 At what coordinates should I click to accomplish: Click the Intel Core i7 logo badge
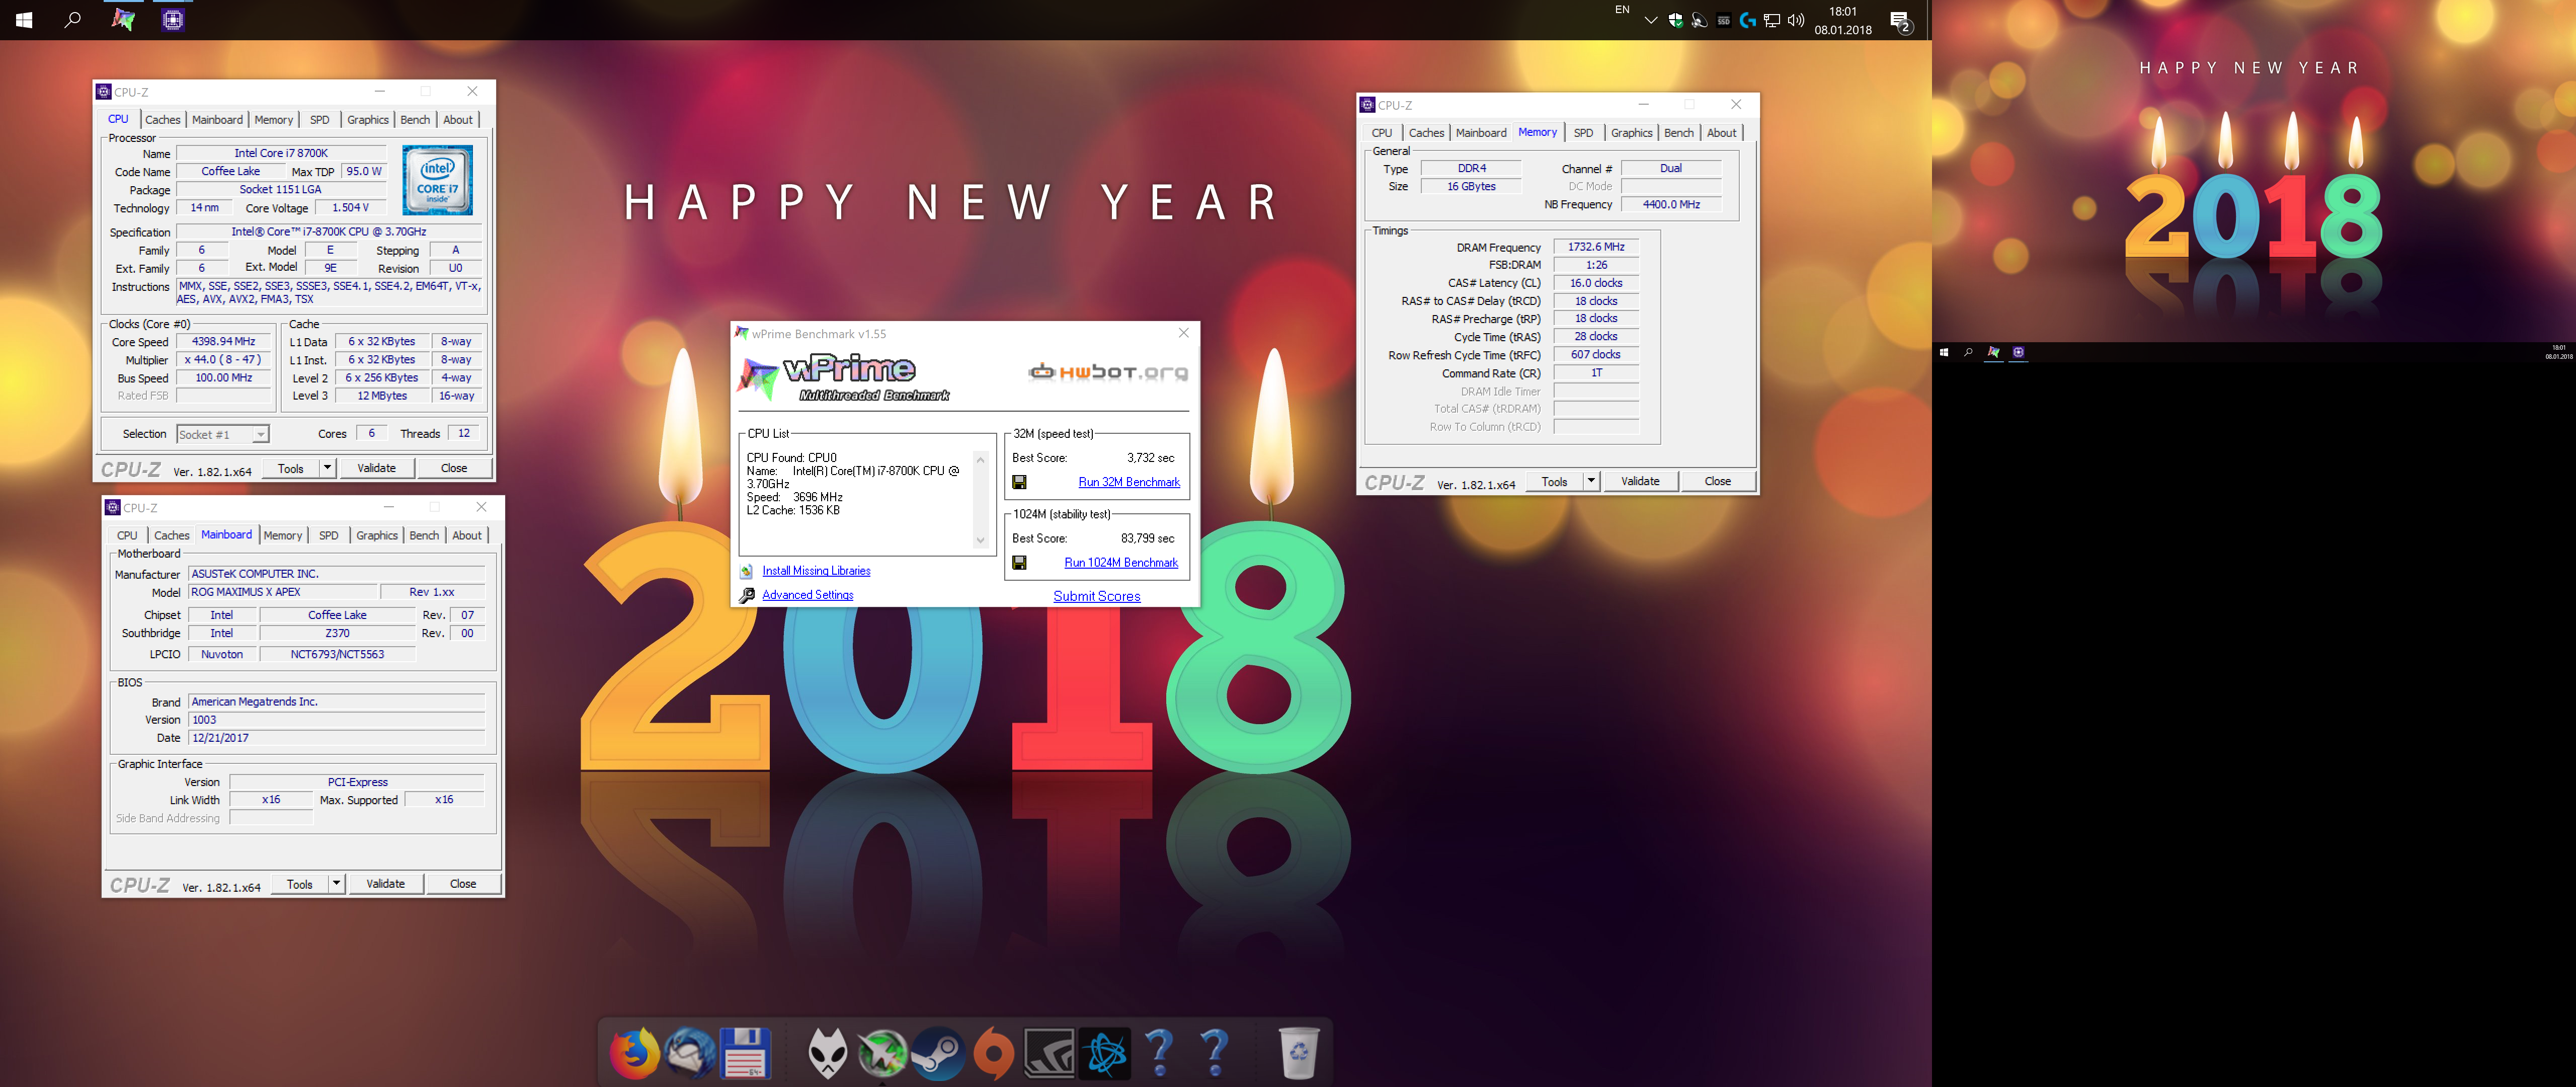coord(437,181)
